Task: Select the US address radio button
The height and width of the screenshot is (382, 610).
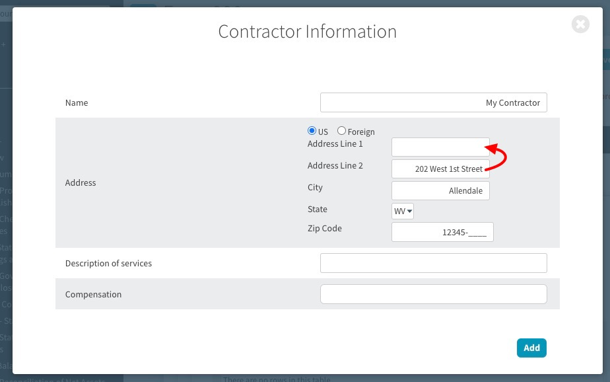Action: click(312, 131)
